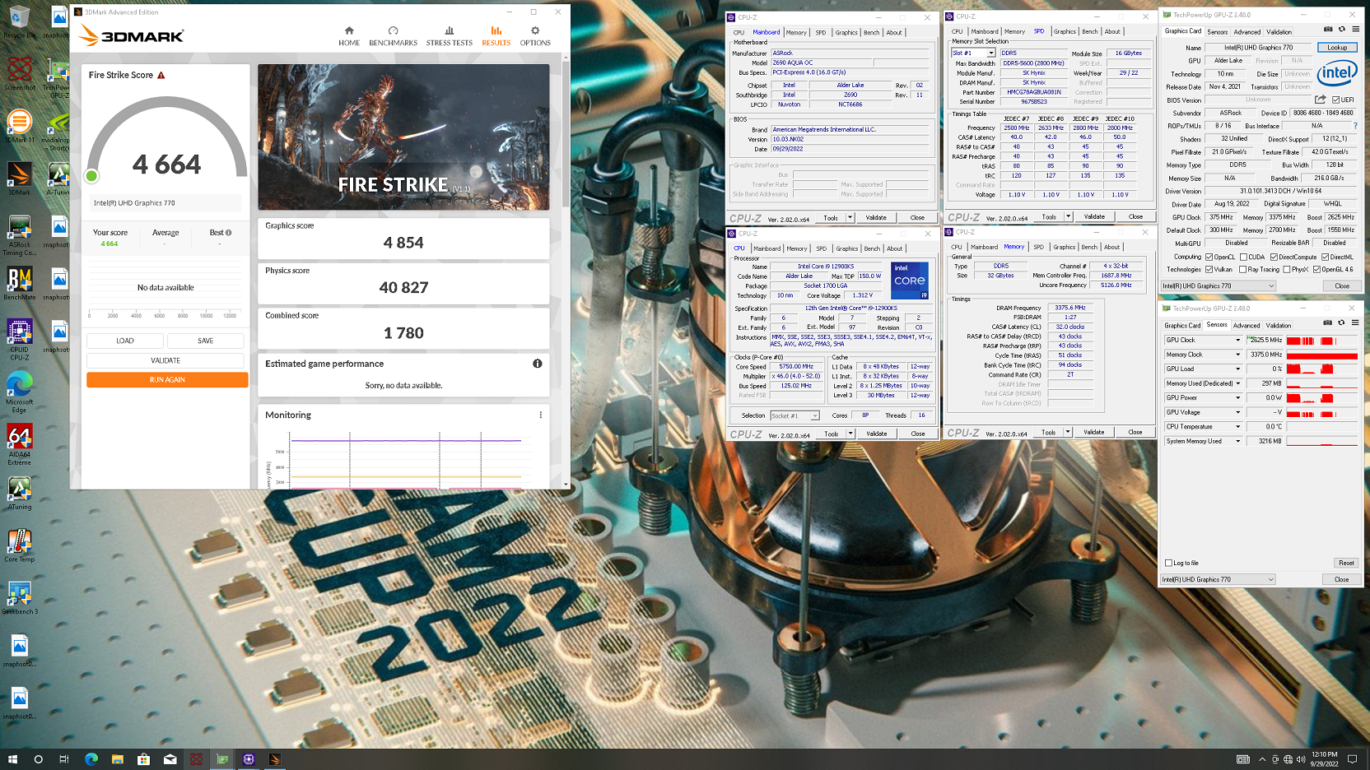Open the Memory Clock sensor dropdown

[1237, 355]
